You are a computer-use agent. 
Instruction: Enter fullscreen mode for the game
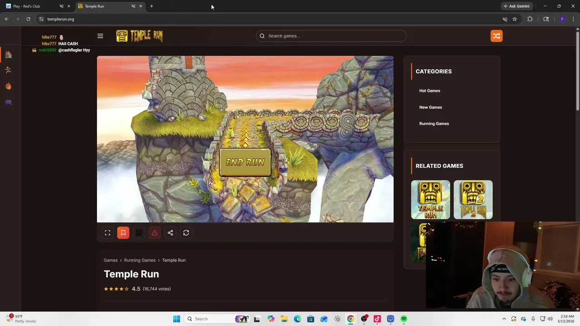click(x=107, y=233)
